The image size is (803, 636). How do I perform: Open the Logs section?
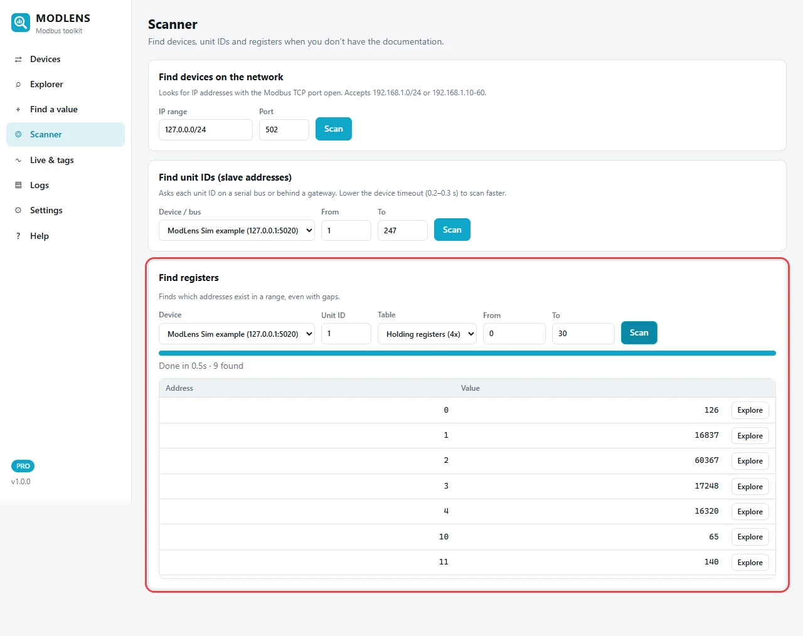pos(65,185)
